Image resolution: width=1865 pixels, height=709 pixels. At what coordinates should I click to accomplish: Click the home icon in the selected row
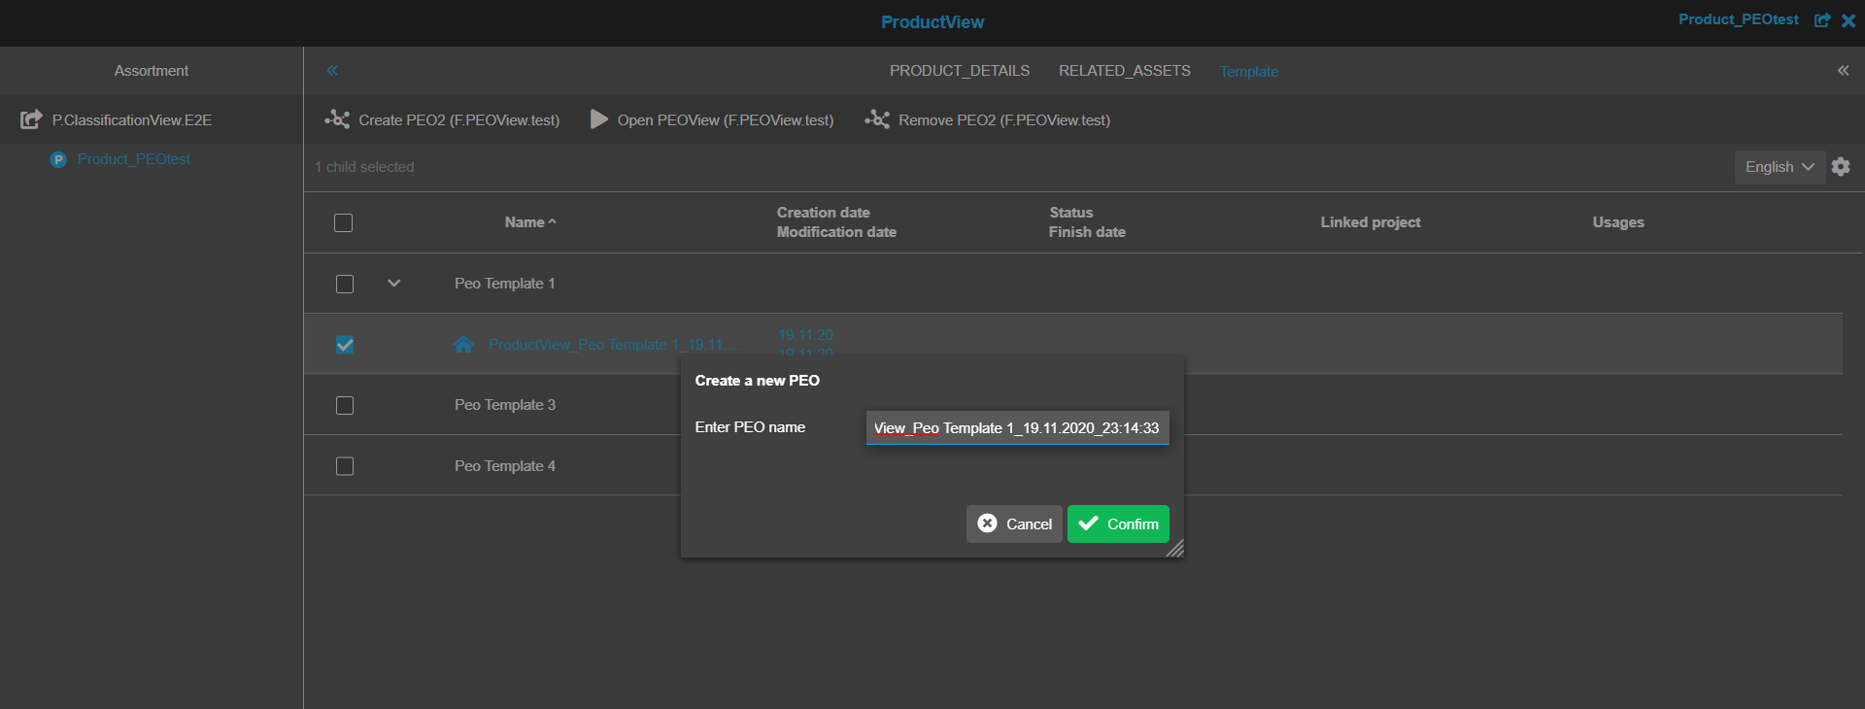[x=463, y=345]
